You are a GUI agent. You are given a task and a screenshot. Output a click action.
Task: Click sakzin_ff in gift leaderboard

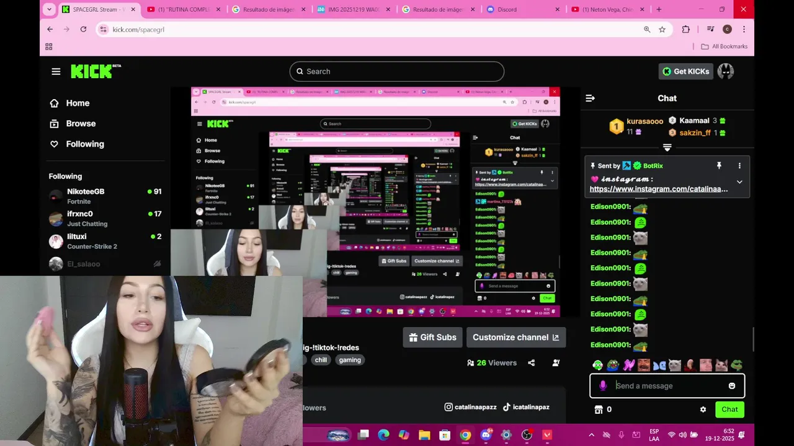click(x=695, y=133)
